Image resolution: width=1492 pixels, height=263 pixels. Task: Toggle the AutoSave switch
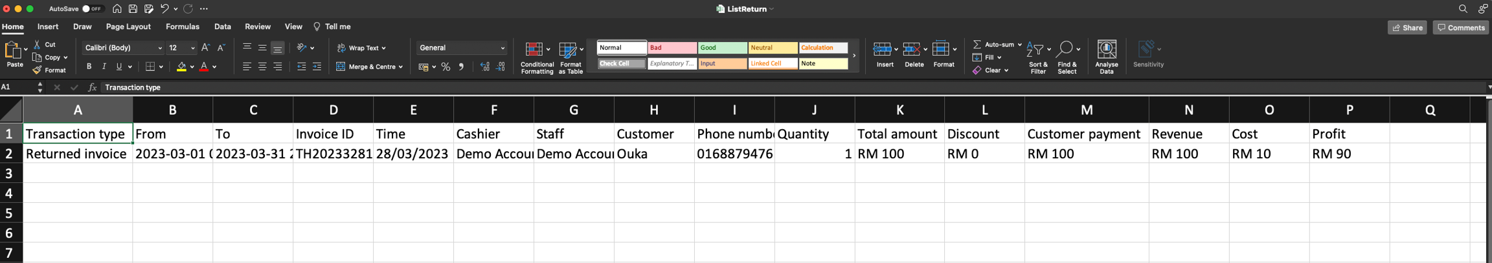coord(93,9)
